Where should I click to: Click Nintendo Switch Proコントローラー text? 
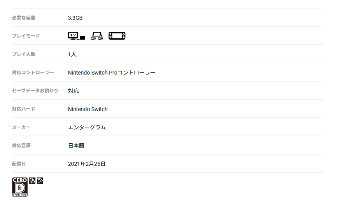[x=111, y=73]
